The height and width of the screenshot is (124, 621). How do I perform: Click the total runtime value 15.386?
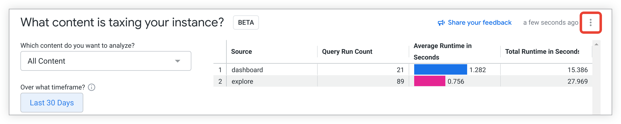click(x=577, y=70)
